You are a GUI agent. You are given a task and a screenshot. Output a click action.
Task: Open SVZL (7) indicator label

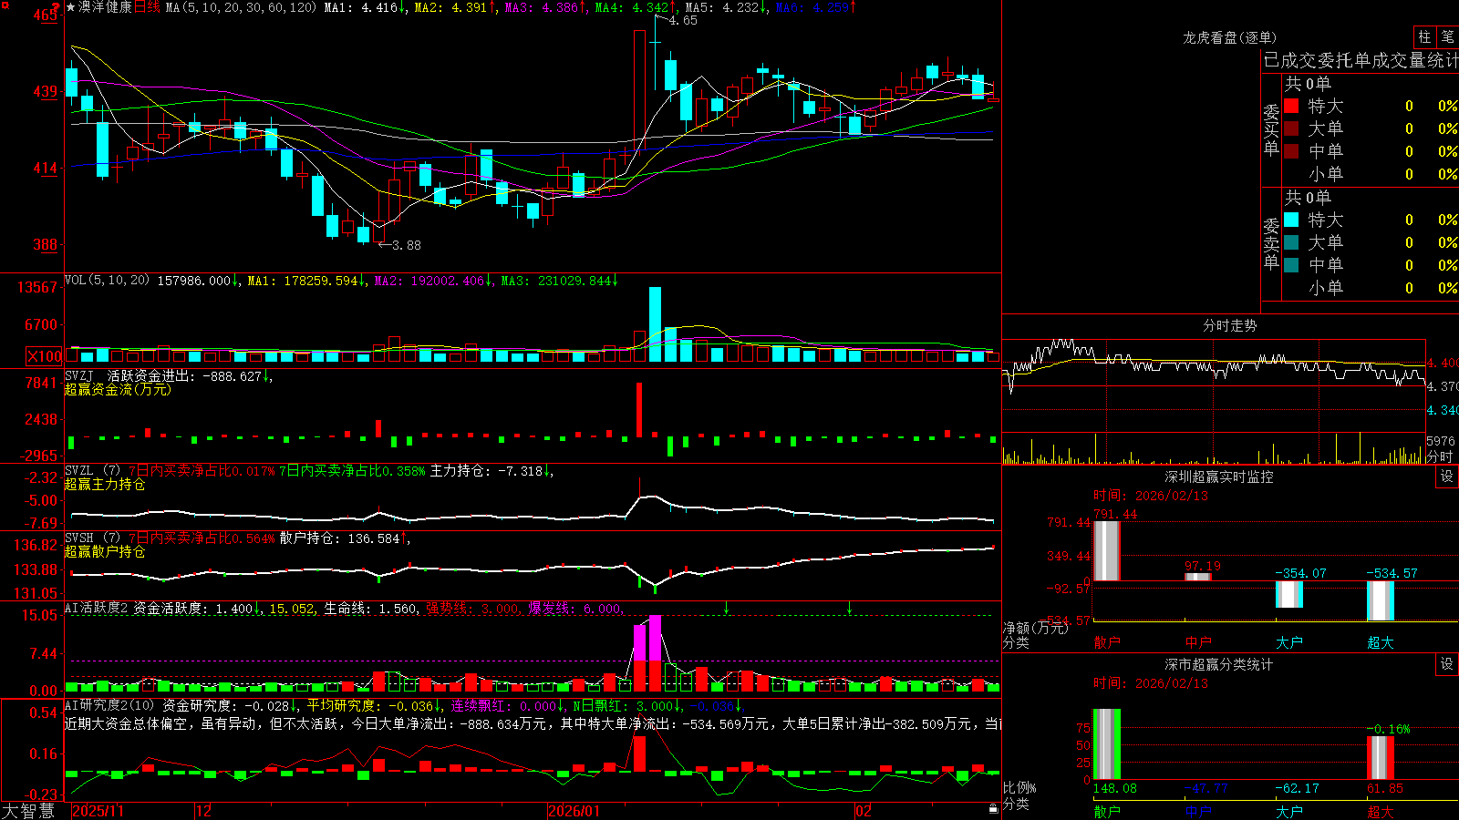(x=92, y=471)
